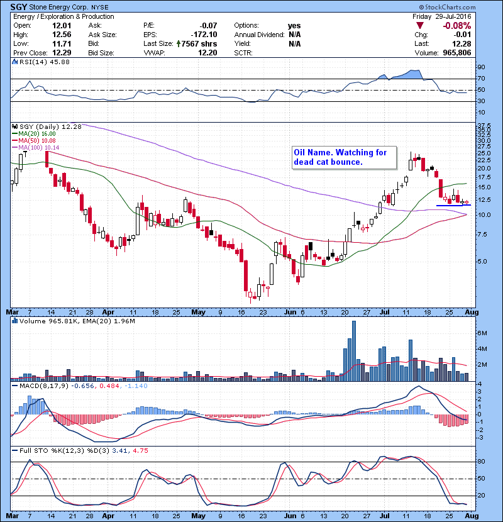
Task: Click the Low value 11.71
Action: 62,43
